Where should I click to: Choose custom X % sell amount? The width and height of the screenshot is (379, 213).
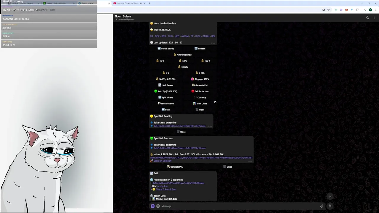coord(166,73)
